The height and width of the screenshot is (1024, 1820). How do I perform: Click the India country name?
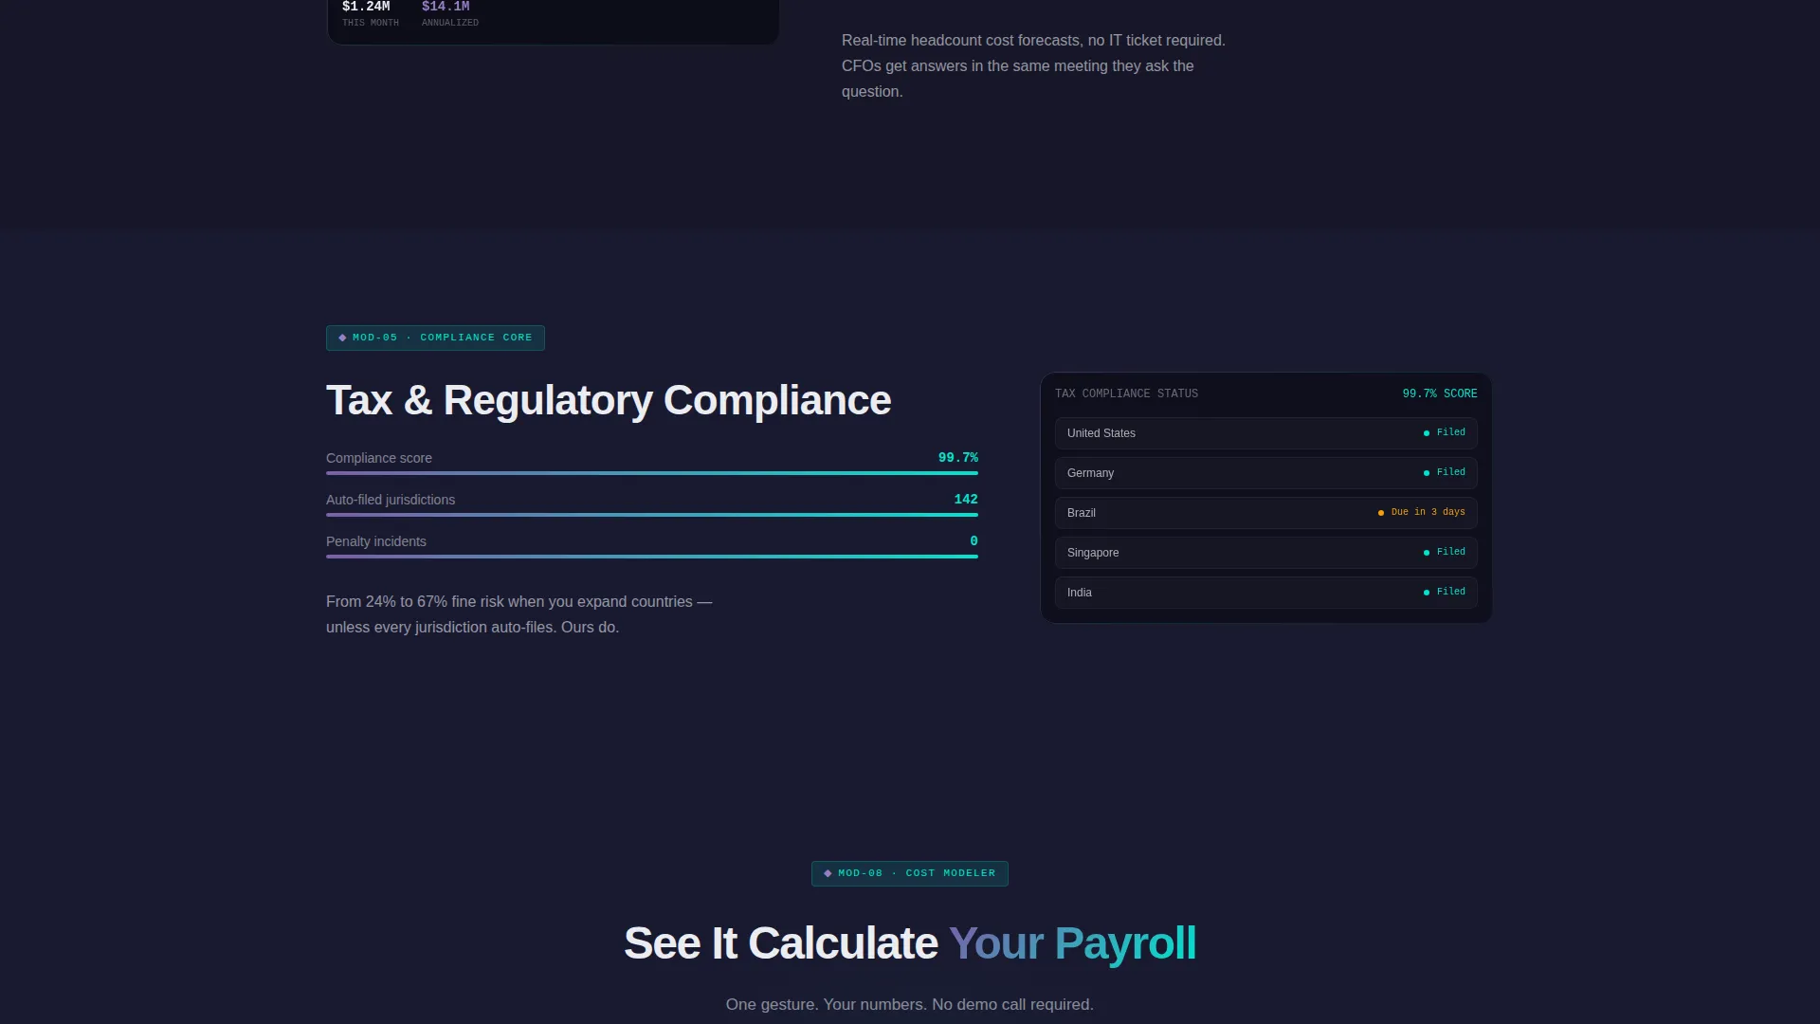click(1080, 593)
